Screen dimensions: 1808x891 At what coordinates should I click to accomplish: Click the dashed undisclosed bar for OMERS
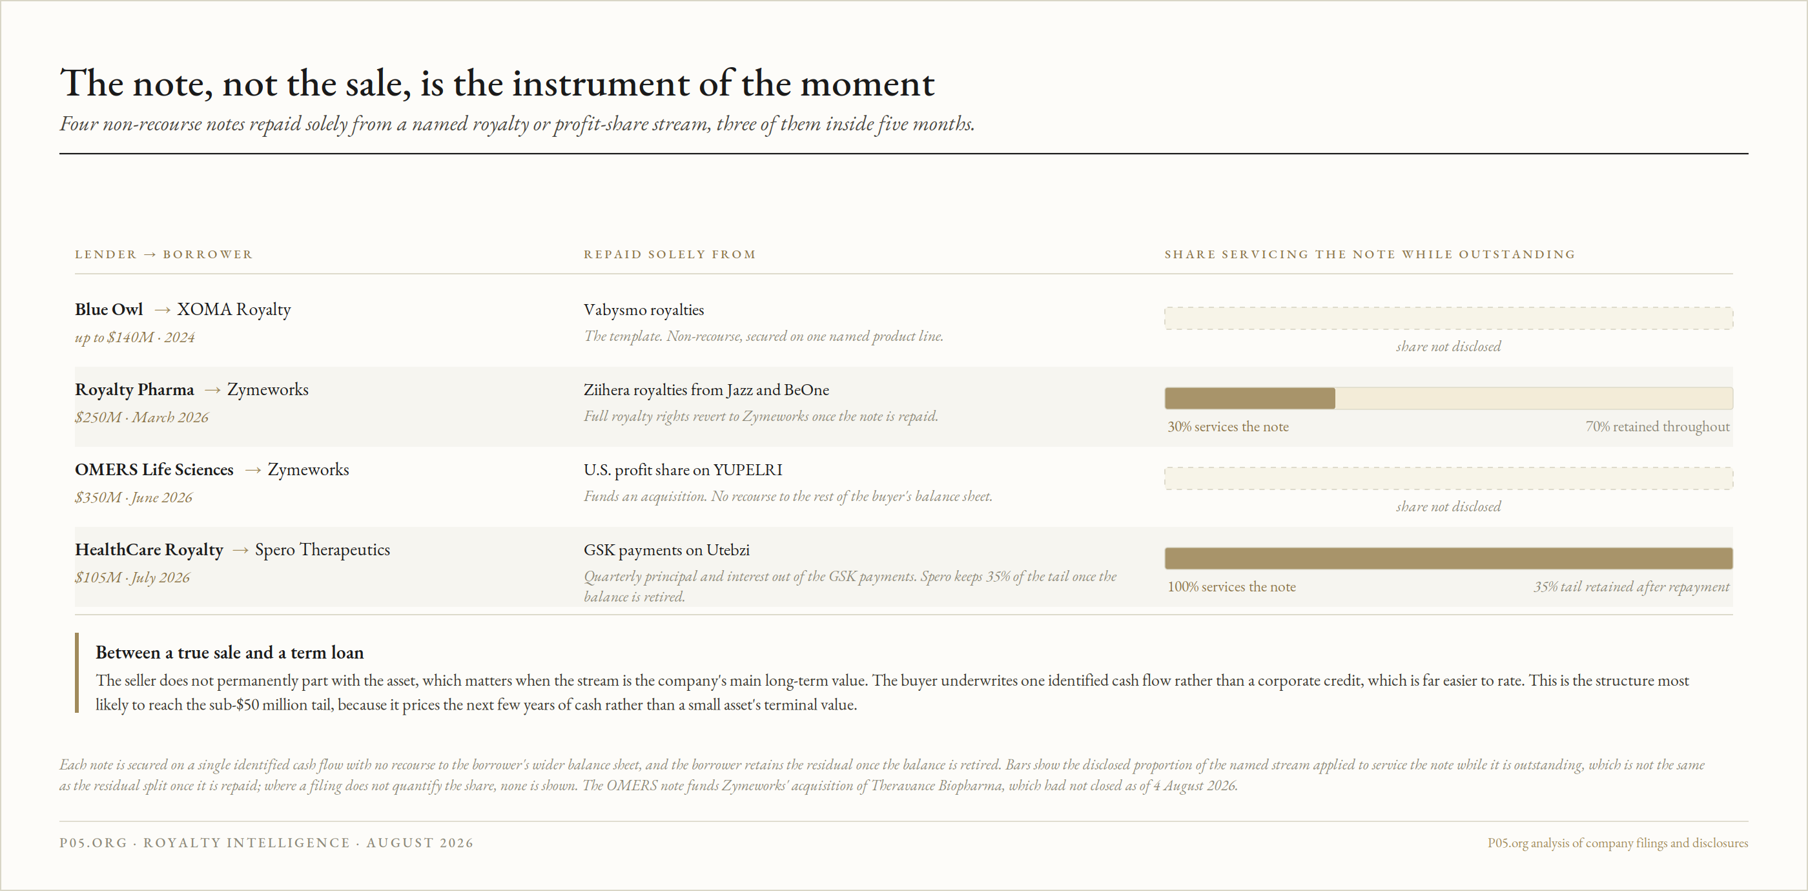pos(1448,478)
